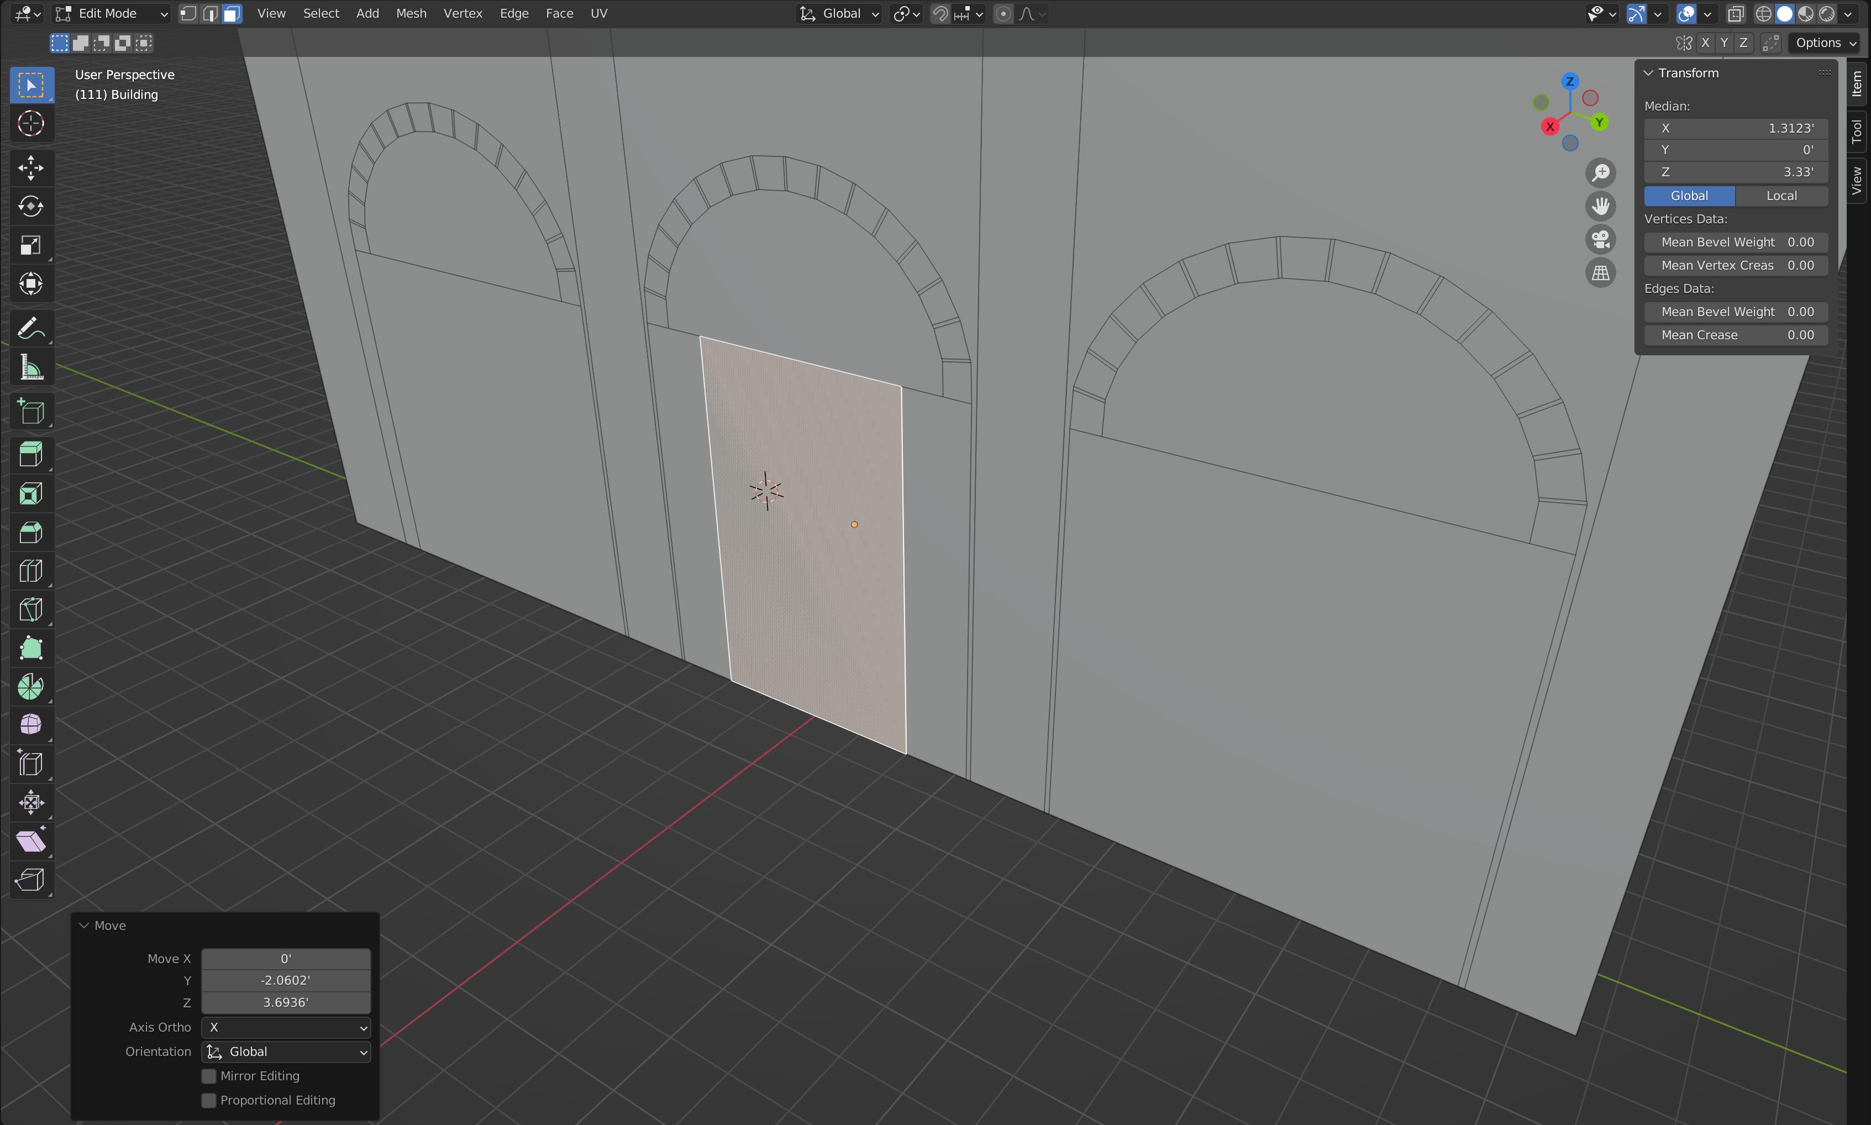Click the Global button in Transform panel
The height and width of the screenshot is (1125, 1871).
(x=1689, y=195)
